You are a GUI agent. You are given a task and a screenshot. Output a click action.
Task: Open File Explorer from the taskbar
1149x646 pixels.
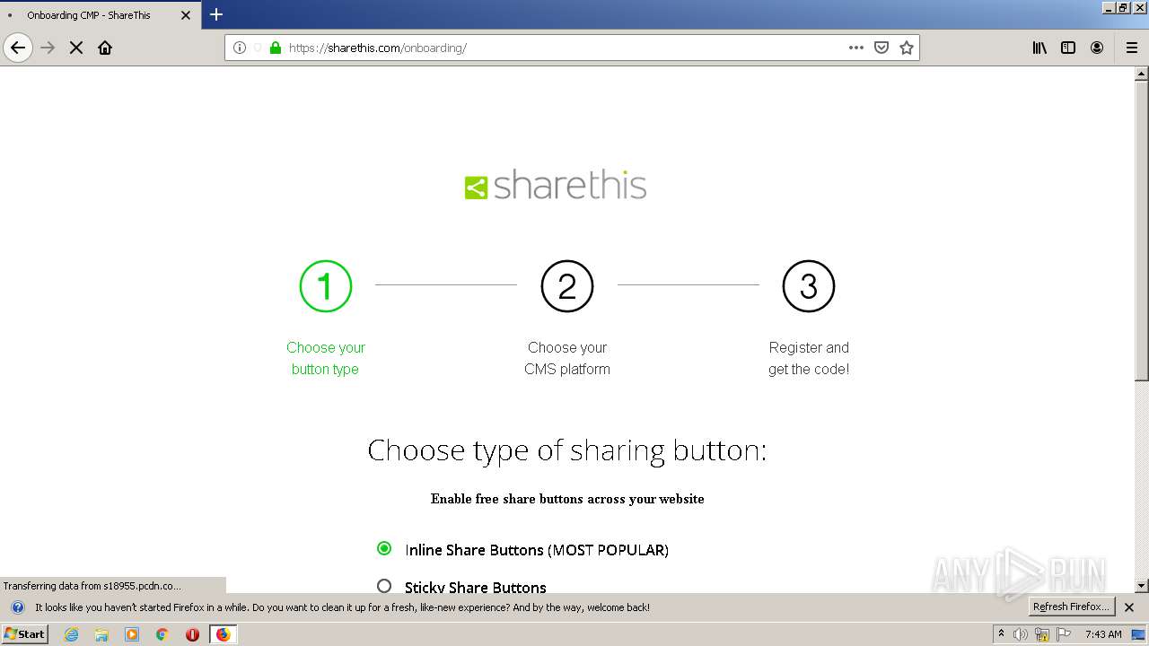[101, 634]
